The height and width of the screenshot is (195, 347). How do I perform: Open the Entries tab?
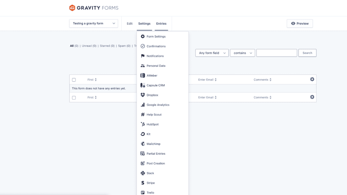(161, 23)
